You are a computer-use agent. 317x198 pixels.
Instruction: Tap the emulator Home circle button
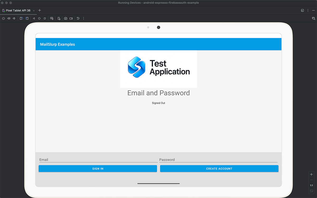tap(39, 18)
